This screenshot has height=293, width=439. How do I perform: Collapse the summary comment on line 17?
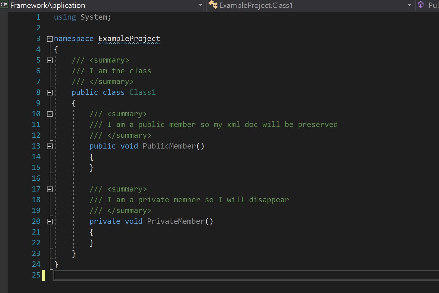click(49, 189)
